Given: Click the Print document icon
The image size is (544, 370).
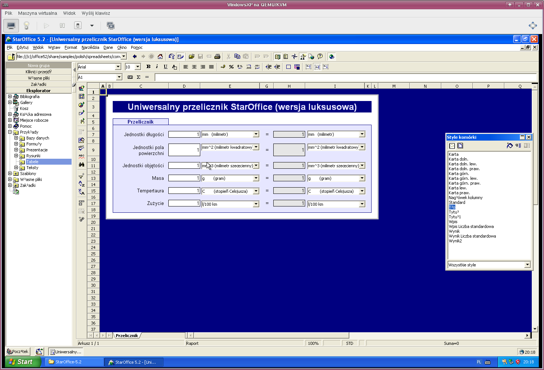Looking at the screenshot, I should click(218, 57).
